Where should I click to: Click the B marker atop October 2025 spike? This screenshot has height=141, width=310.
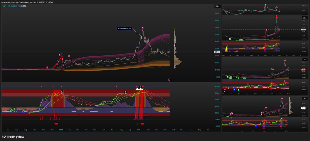(x=140, y=87)
